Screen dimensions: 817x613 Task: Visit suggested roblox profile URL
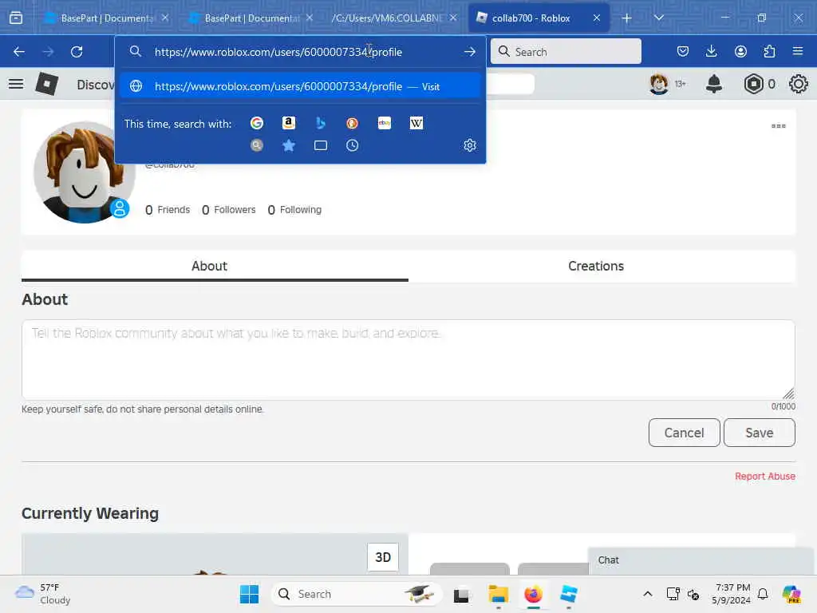[x=300, y=86]
